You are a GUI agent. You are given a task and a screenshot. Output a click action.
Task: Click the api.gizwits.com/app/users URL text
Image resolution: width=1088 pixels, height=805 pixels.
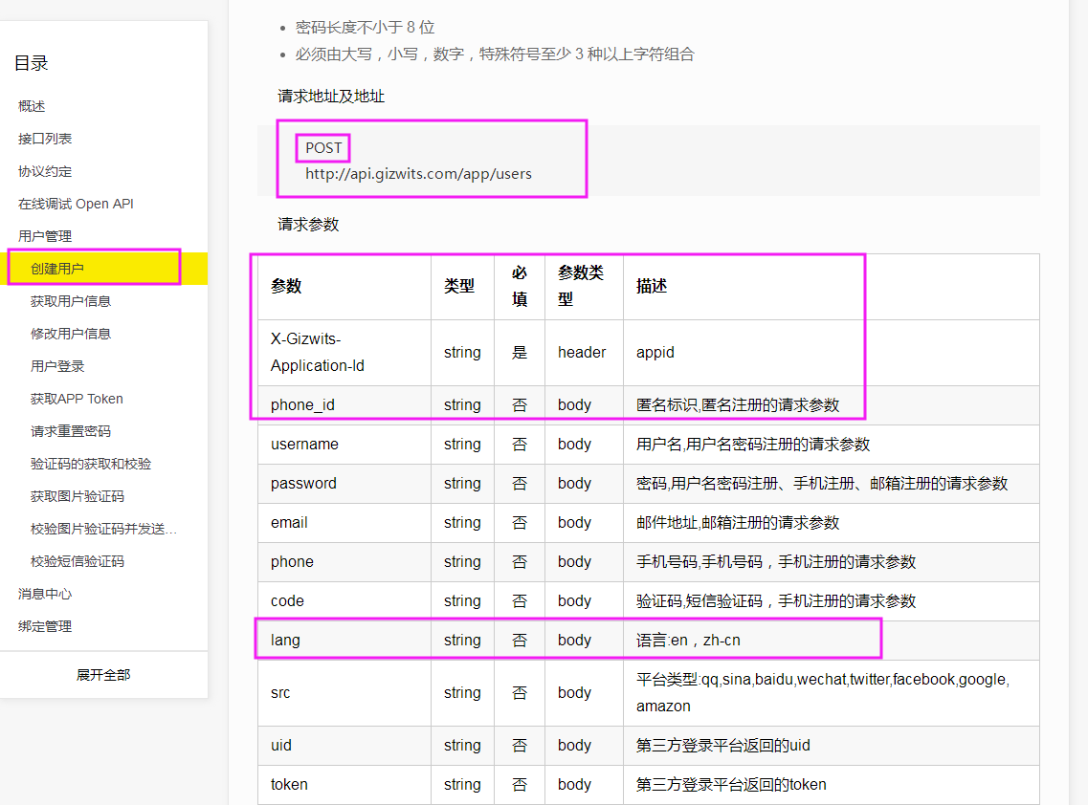click(x=418, y=174)
